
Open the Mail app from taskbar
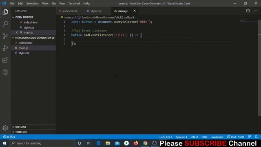[117, 143]
